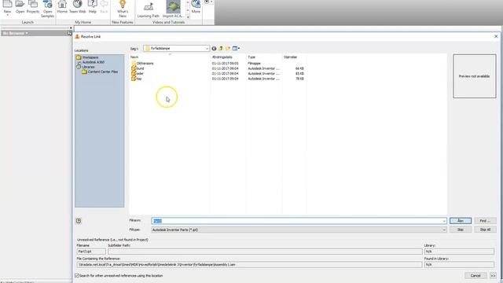Close the browser panel with its X
Image resolution: width=503 pixels, height=283 pixels.
[x=71, y=28]
